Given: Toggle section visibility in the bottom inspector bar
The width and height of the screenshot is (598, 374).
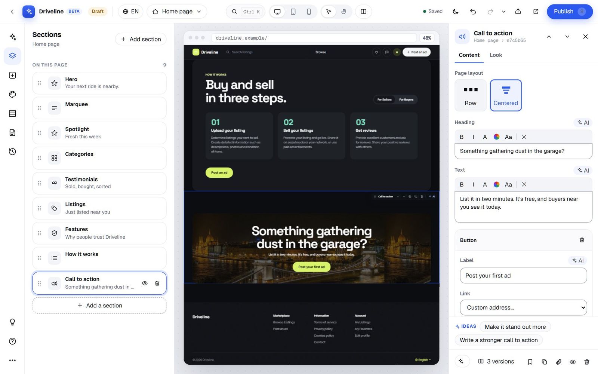Looking at the screenshot, I should click(x=573, y=362).
